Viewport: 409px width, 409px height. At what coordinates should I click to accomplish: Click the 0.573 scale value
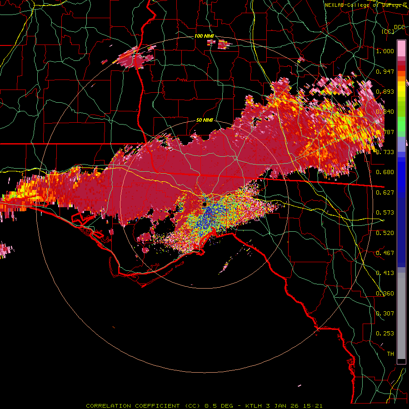[385, 213]
